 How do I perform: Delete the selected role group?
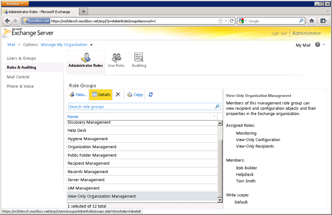tap(118, 95)
